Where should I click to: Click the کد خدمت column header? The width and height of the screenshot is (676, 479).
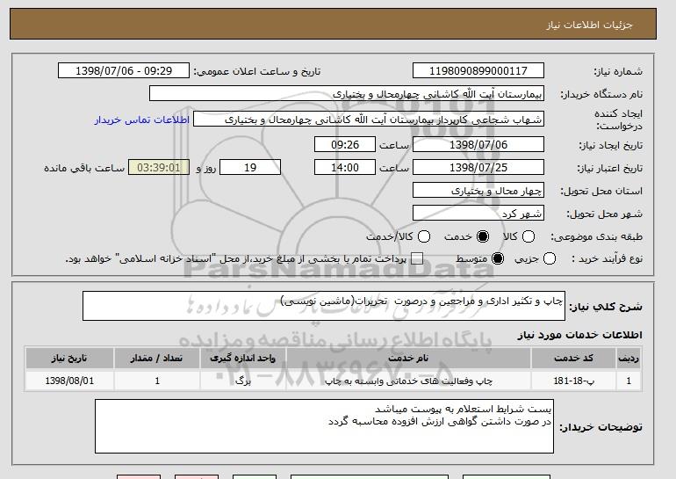573,359
